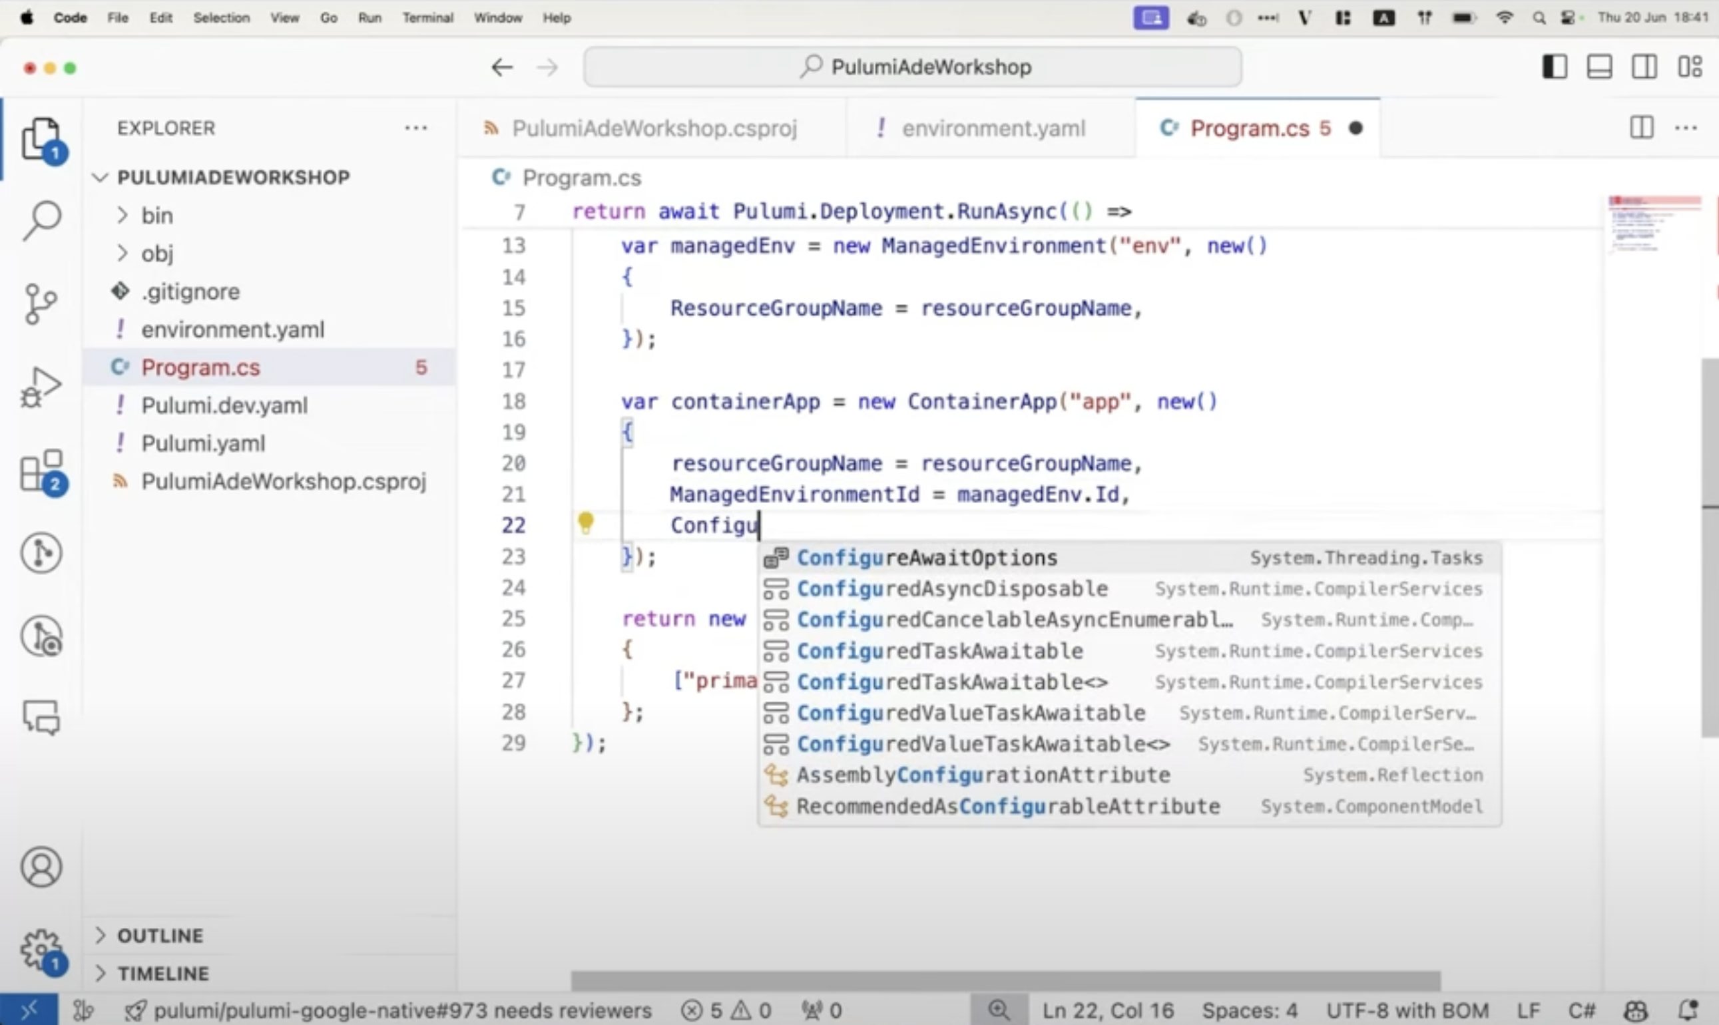1719x1025 pixels.
Task: Toggle the bottom panel visibility
Action: [x=1599, y=67]
